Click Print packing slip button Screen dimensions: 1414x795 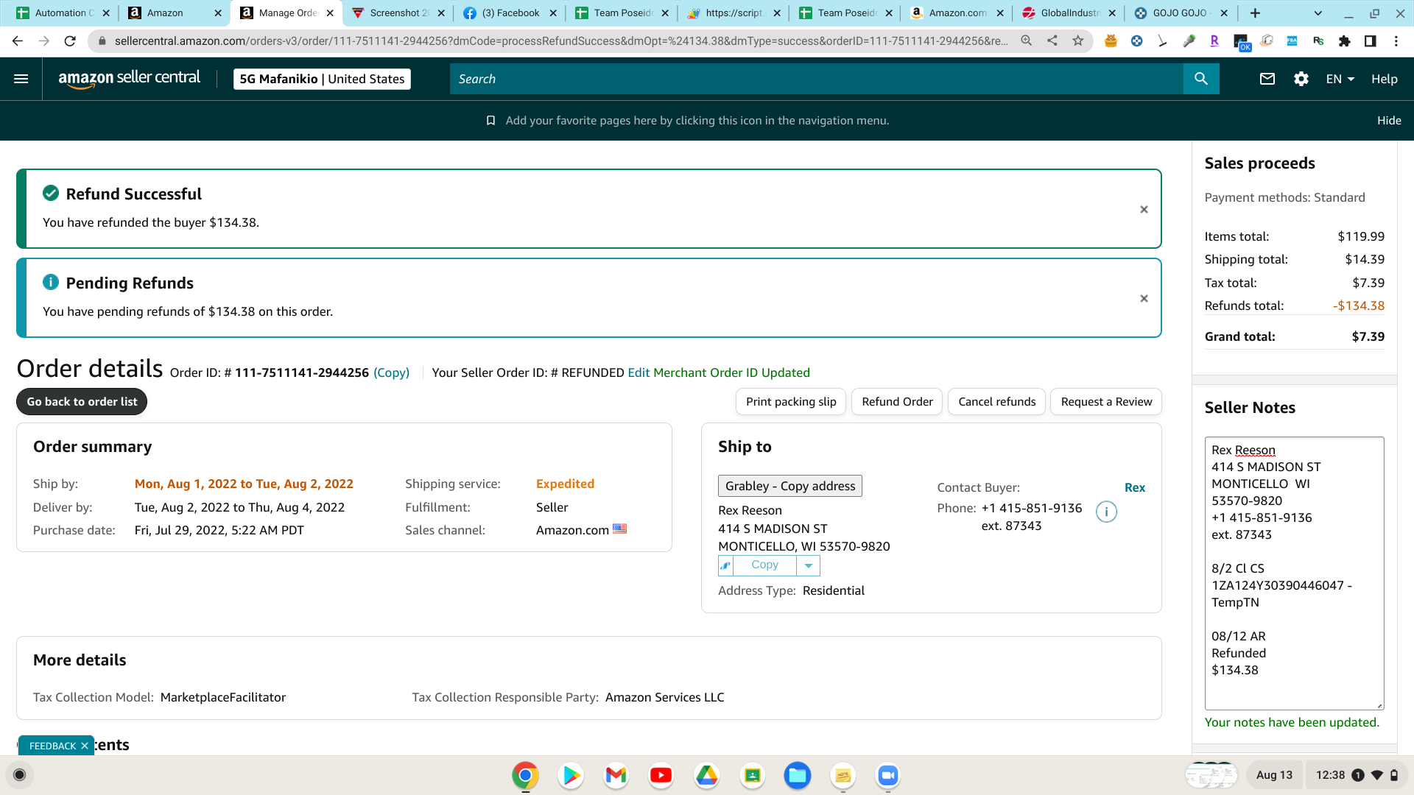791,402
